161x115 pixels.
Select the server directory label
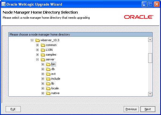[x=50, y=59]
